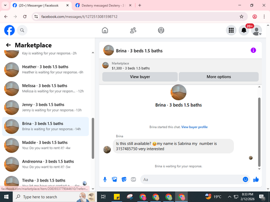
Task: Go to the Home feed icon
Action: [105, 30]
